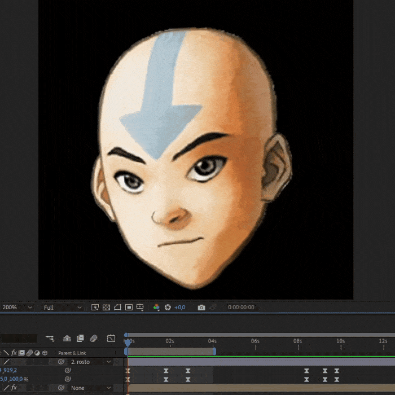The image size is (395, 395).
Task: Click the 3D layer column header
Action: click(x=45, y=353)
